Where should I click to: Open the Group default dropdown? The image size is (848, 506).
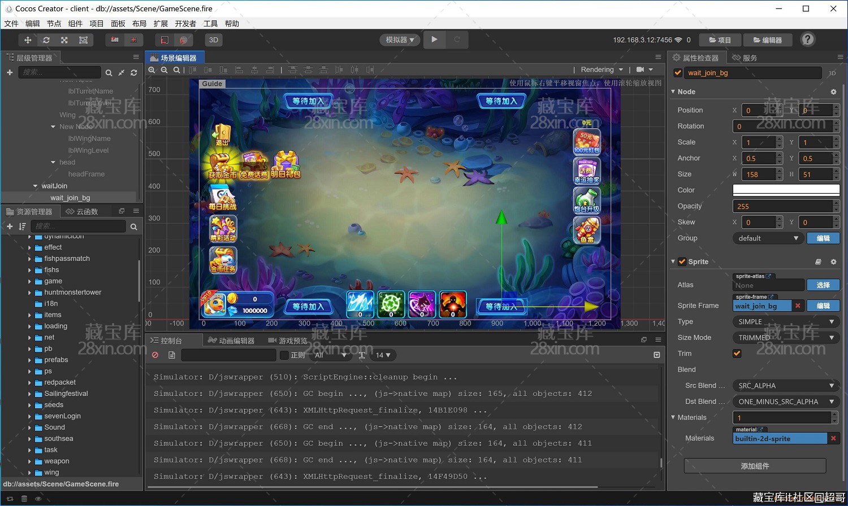[x=768, y=238]
